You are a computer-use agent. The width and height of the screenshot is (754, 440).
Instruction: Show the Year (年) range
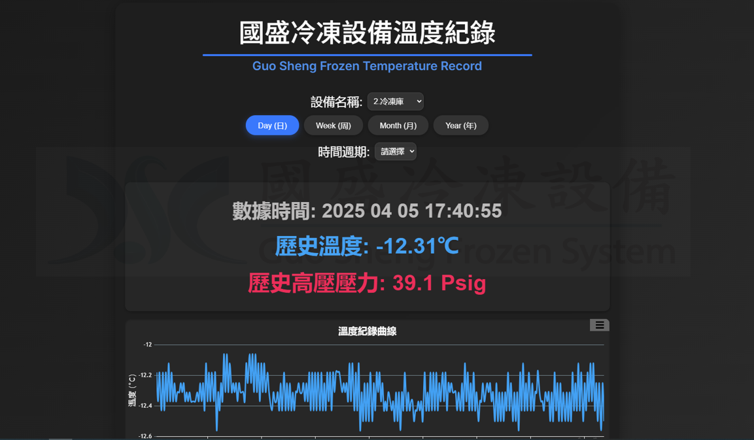[460, 126]
